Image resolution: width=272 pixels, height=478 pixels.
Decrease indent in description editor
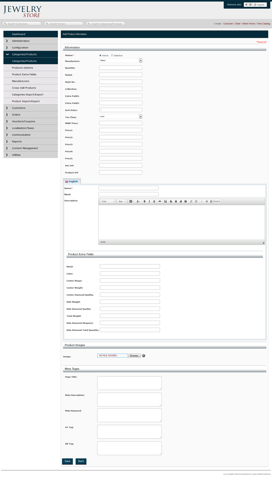click(202, 201)
